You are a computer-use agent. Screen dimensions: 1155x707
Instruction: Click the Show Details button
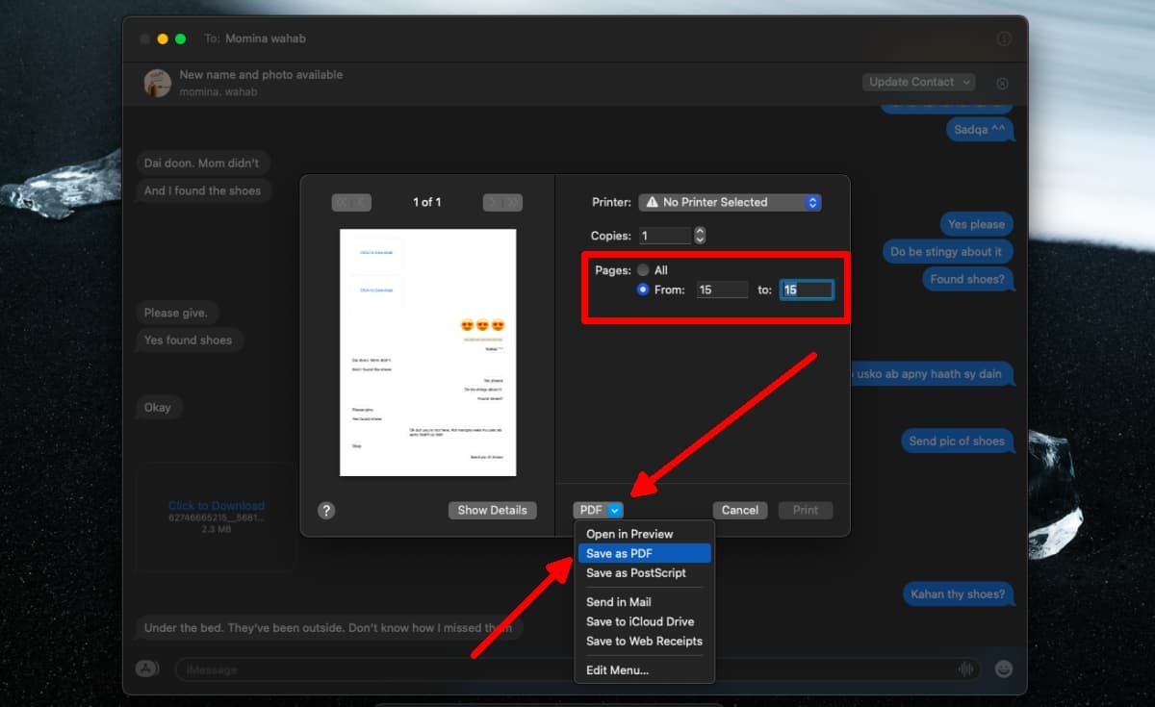(492, 511)
